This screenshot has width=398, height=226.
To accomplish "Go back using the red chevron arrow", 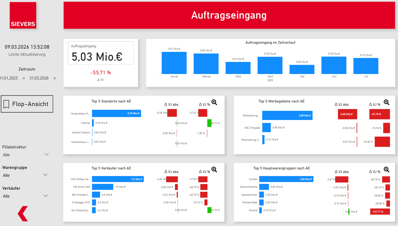I will (x=23, y=214).
